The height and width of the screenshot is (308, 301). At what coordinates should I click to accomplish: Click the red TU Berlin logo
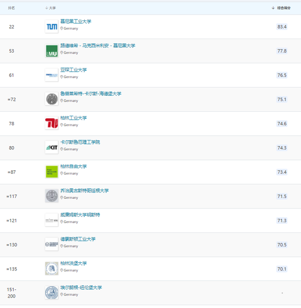(52, 123)
